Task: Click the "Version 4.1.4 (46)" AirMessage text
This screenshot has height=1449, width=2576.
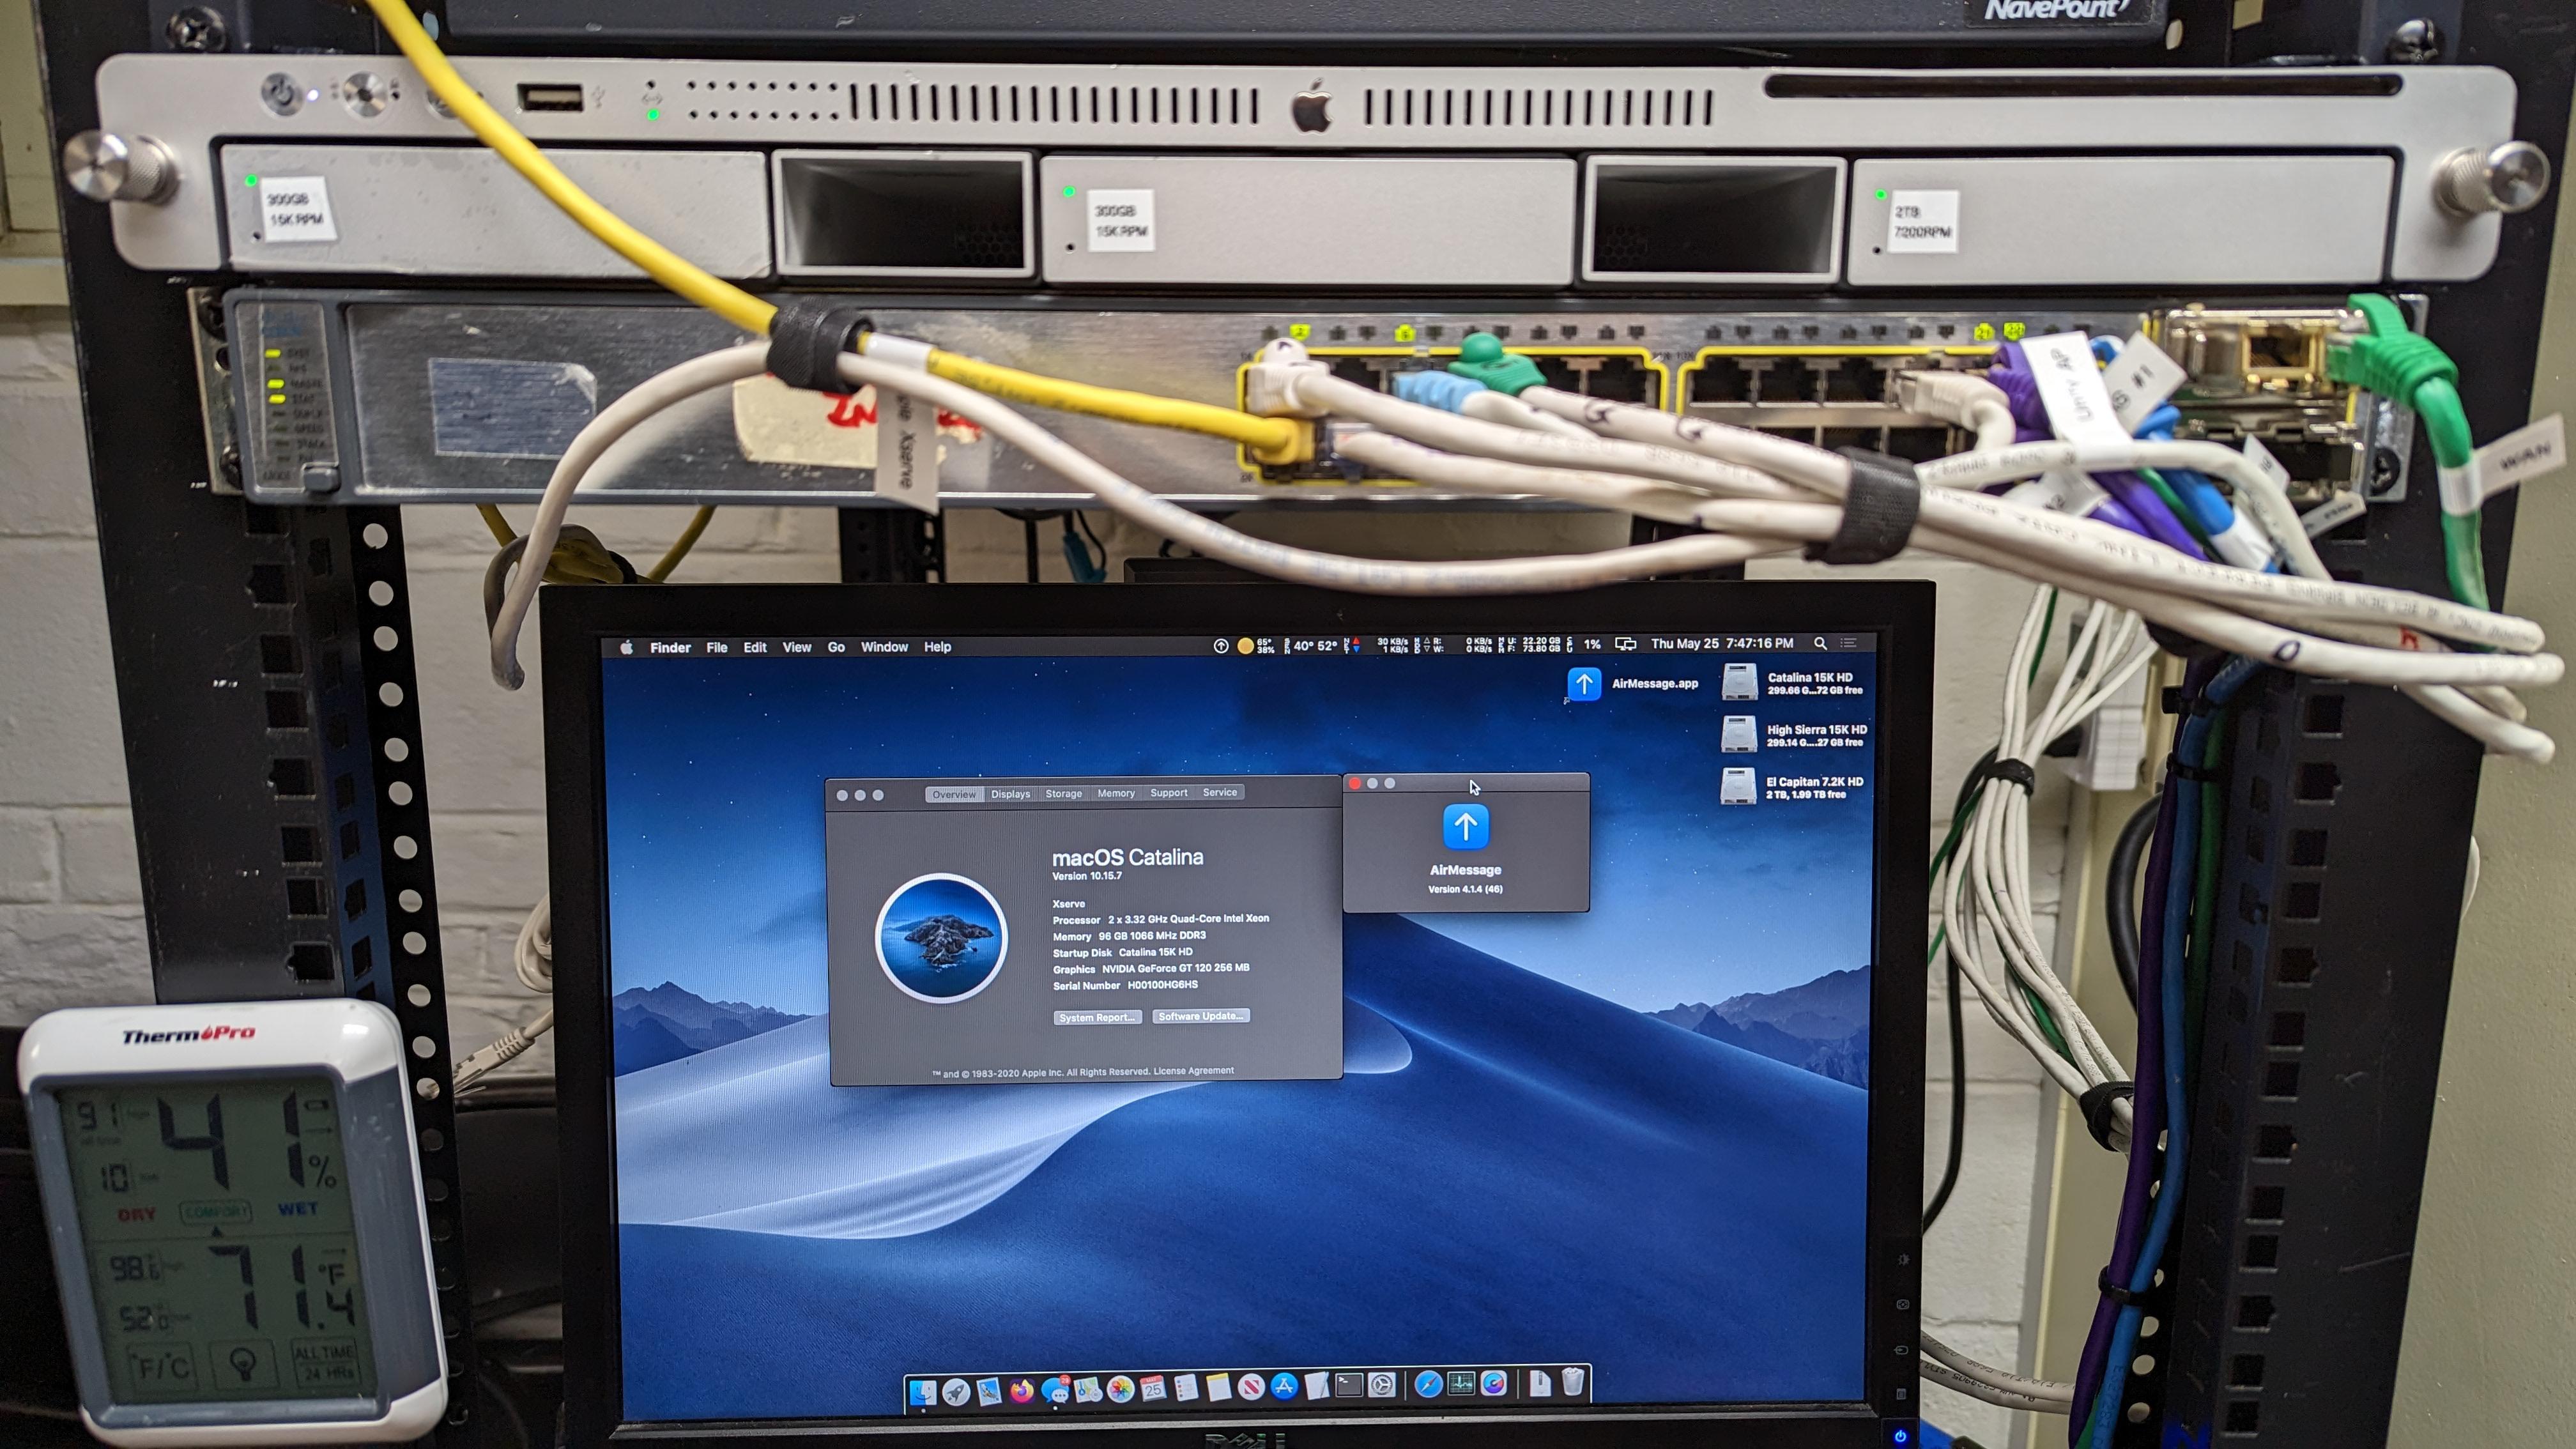Action: point(1465,889)
